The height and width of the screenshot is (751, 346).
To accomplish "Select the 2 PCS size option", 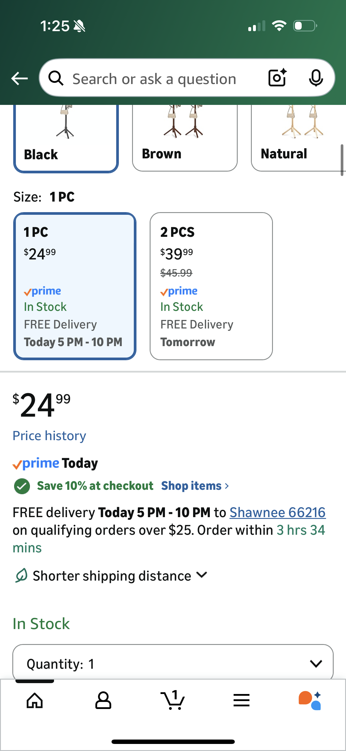I will pos(211,286).
